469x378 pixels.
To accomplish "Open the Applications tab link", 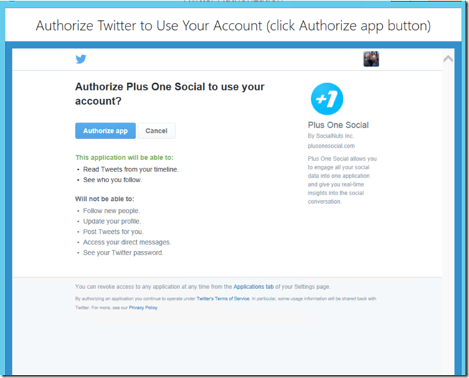I will coord(253,286).
